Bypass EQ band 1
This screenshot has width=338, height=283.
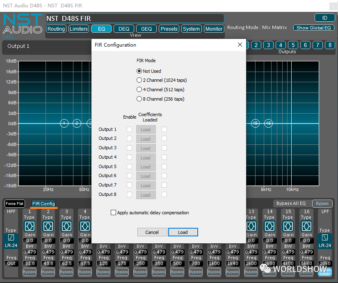30,272
